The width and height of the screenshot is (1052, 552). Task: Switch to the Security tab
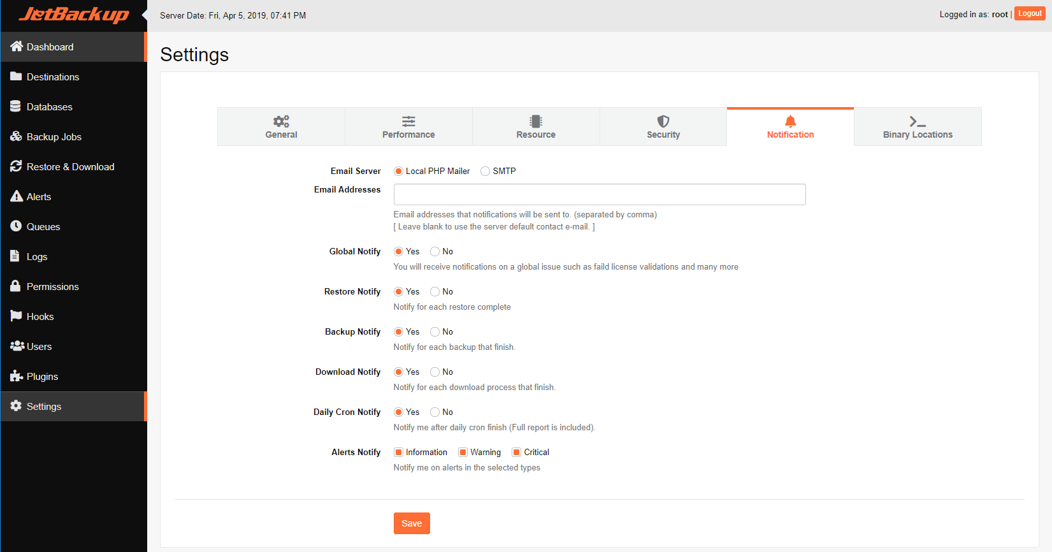point(663,127)
